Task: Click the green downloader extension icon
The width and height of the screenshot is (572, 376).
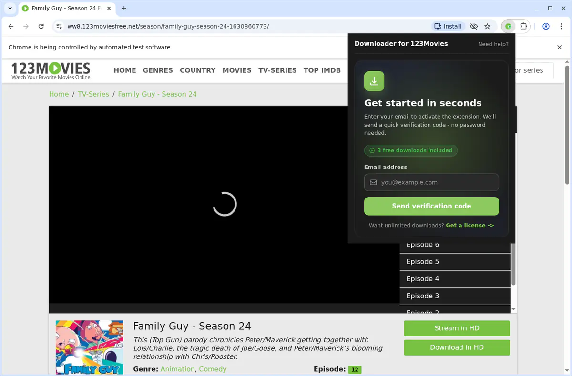Action: (x=509, y=26)
